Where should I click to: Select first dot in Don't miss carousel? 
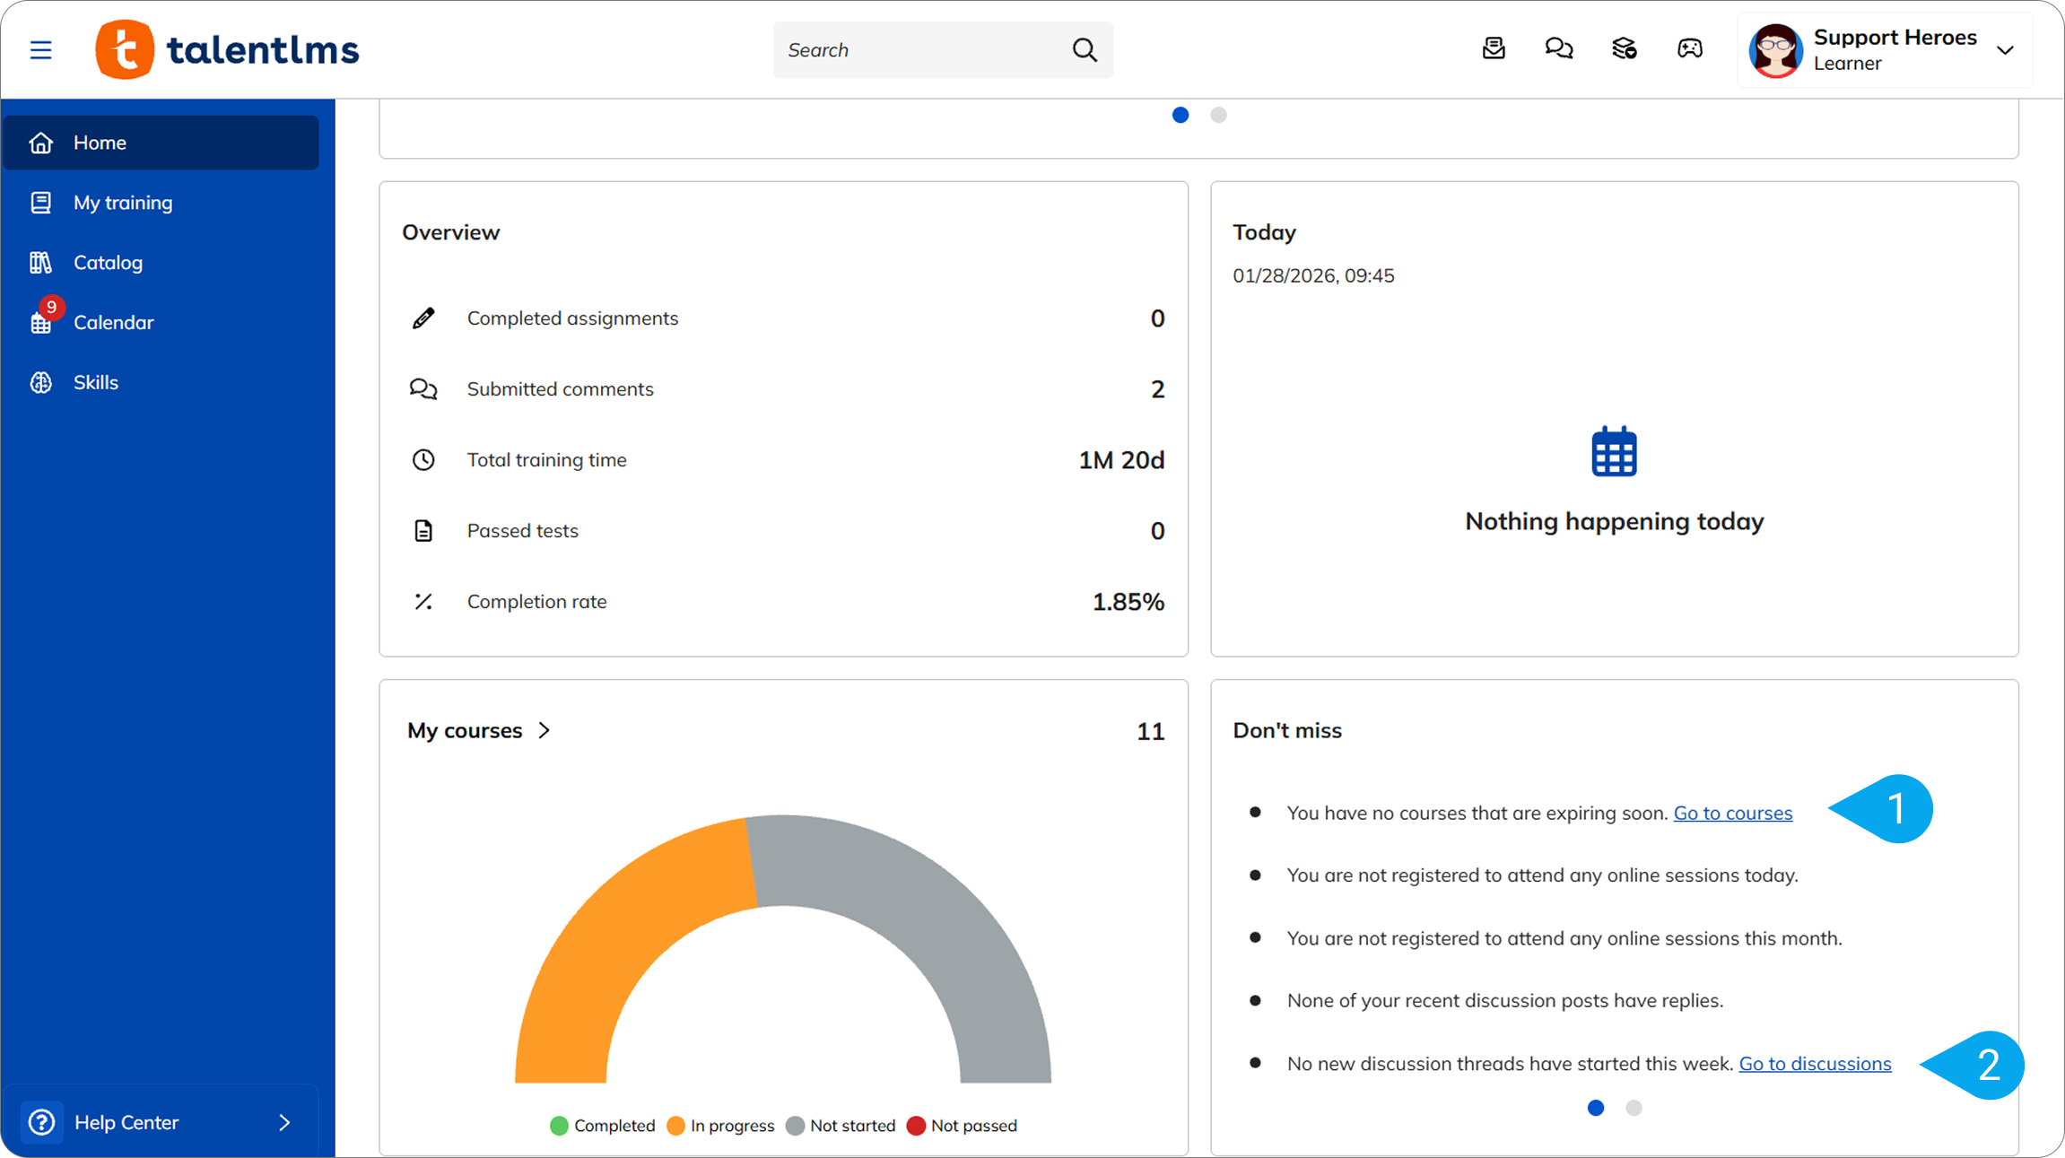point(1596,1108)
